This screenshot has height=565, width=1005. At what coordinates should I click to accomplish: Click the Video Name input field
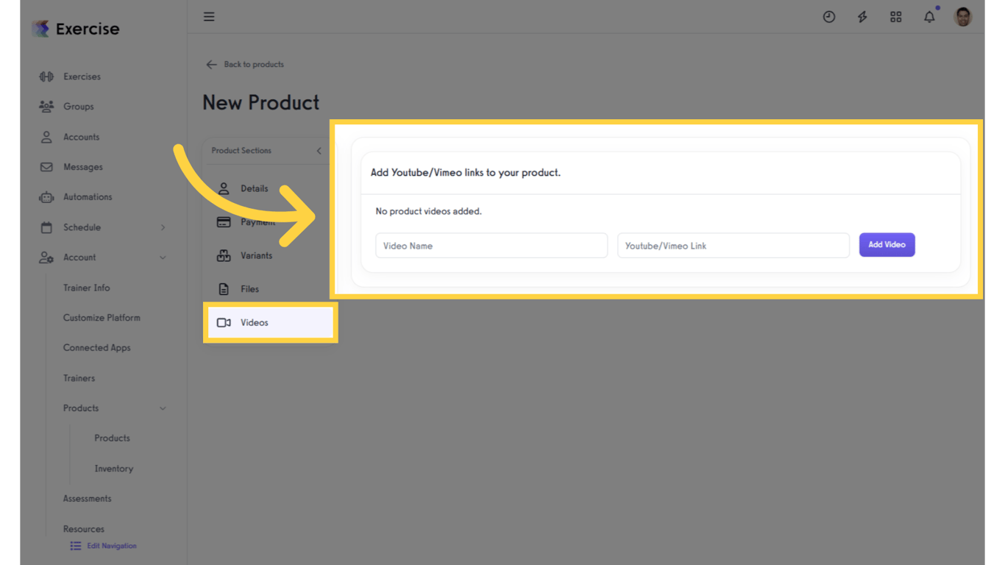491,246
